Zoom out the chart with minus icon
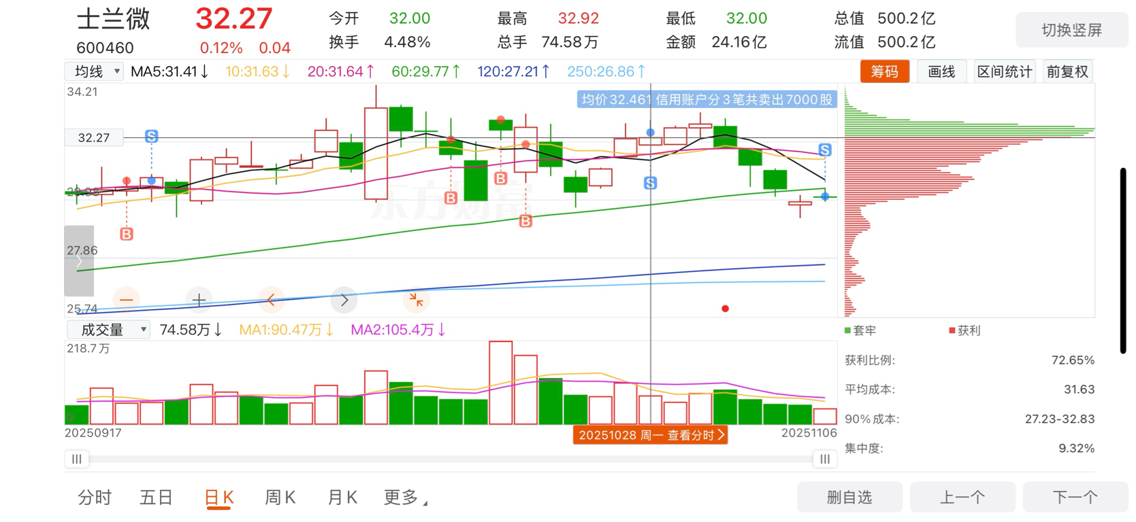Viewport: 1136px width, 522px height. point(127,300)
